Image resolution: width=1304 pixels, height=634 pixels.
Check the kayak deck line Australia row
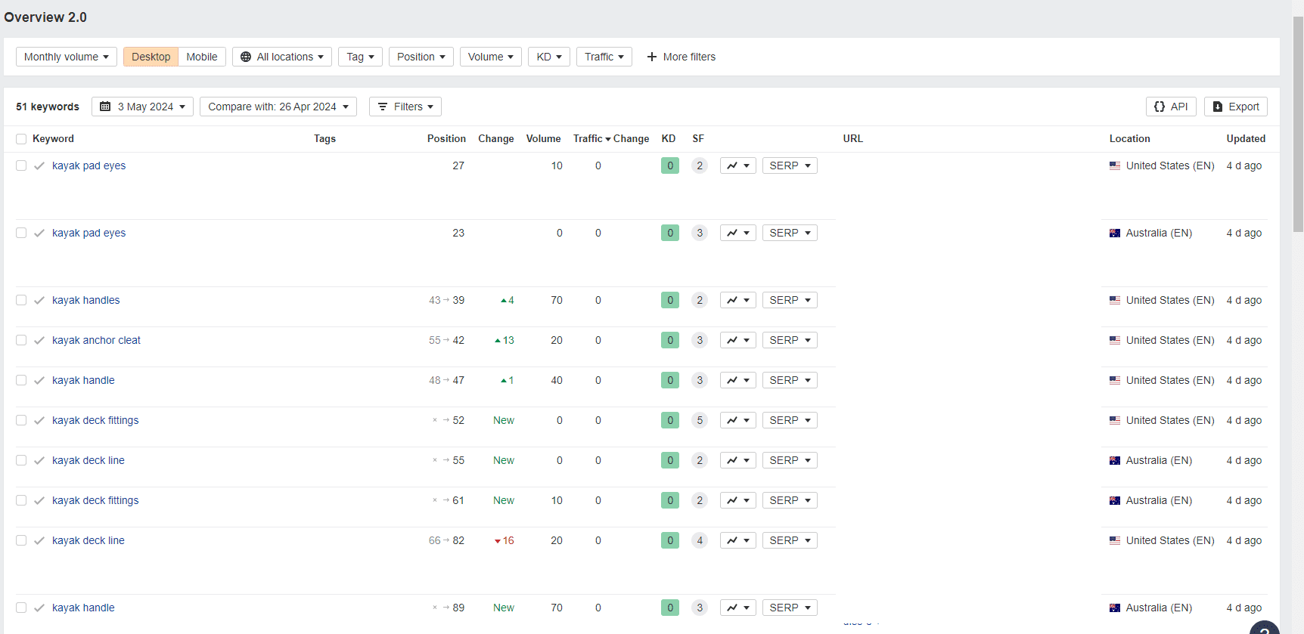[21, 460]
